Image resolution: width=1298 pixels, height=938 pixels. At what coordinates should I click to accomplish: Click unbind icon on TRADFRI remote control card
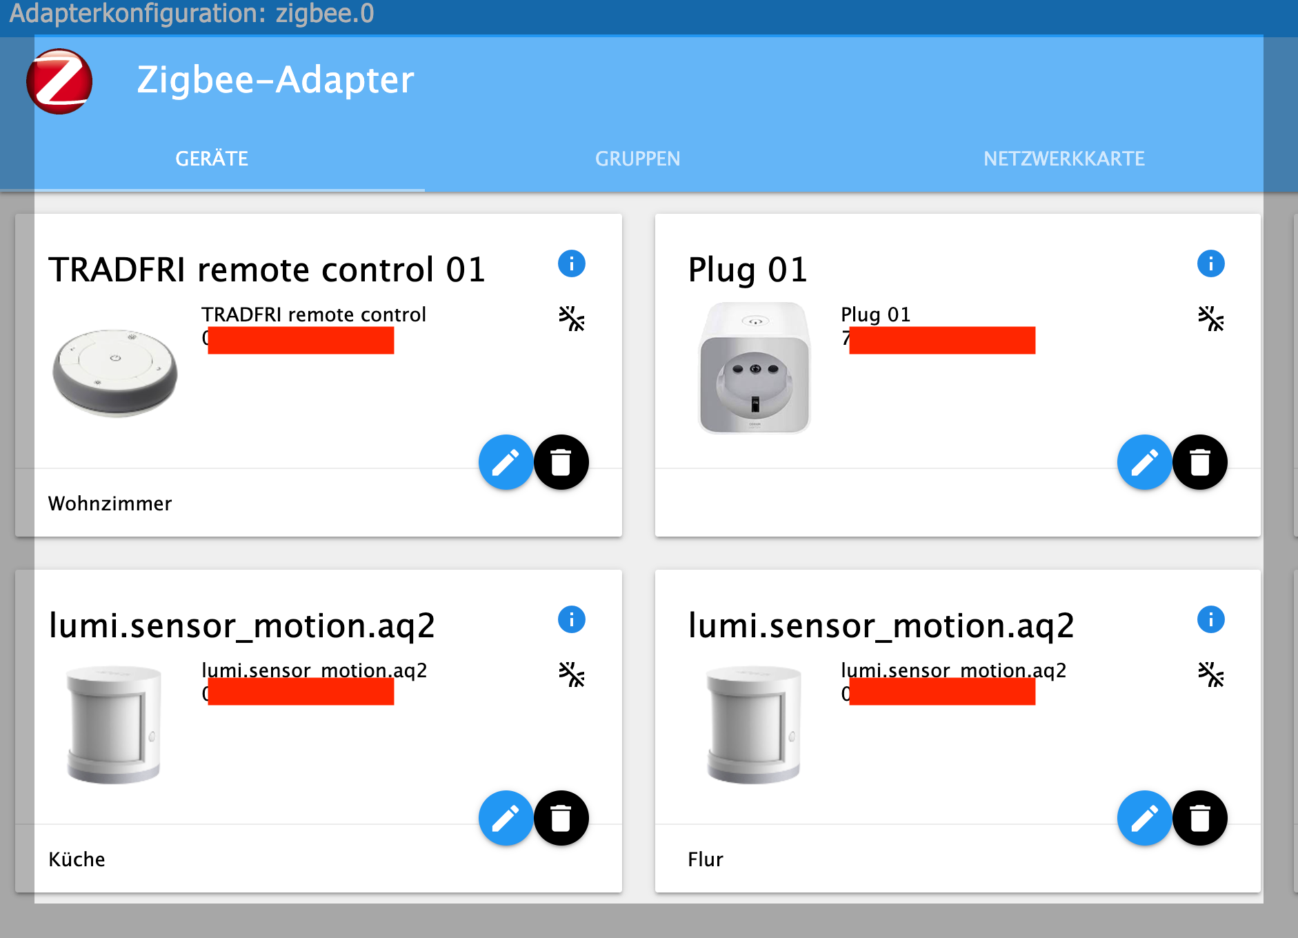click(571, 319)
